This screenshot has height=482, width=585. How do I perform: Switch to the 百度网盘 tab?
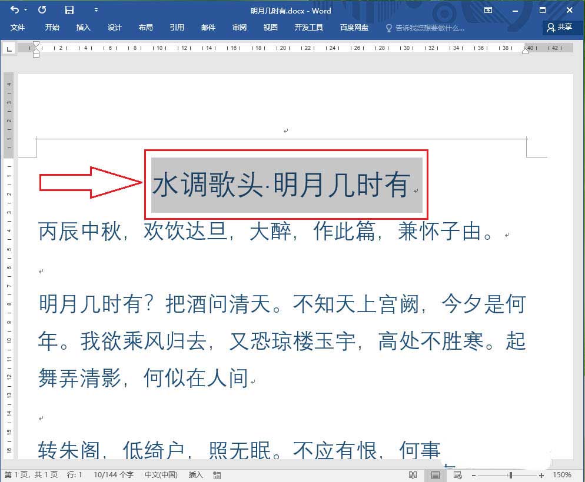pyautogui.click(x=354, y=27)
